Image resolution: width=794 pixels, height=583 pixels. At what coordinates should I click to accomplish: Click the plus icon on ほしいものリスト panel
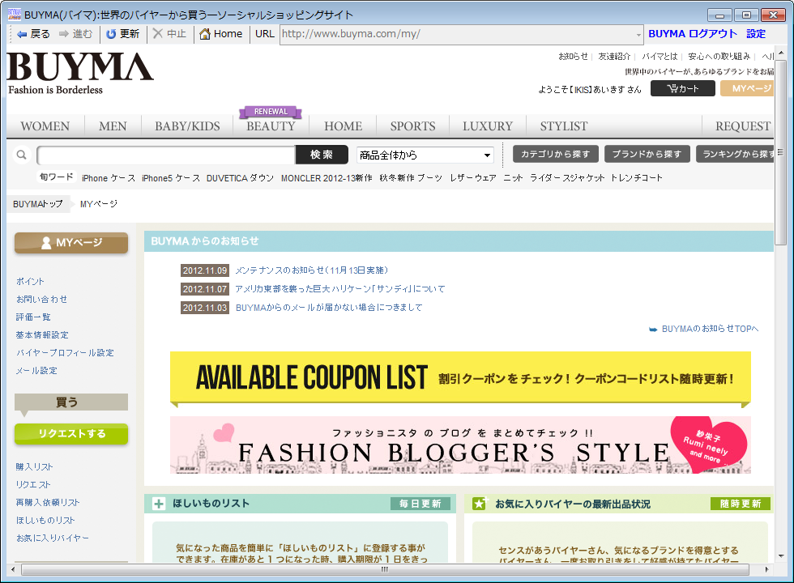click(159, 504)
